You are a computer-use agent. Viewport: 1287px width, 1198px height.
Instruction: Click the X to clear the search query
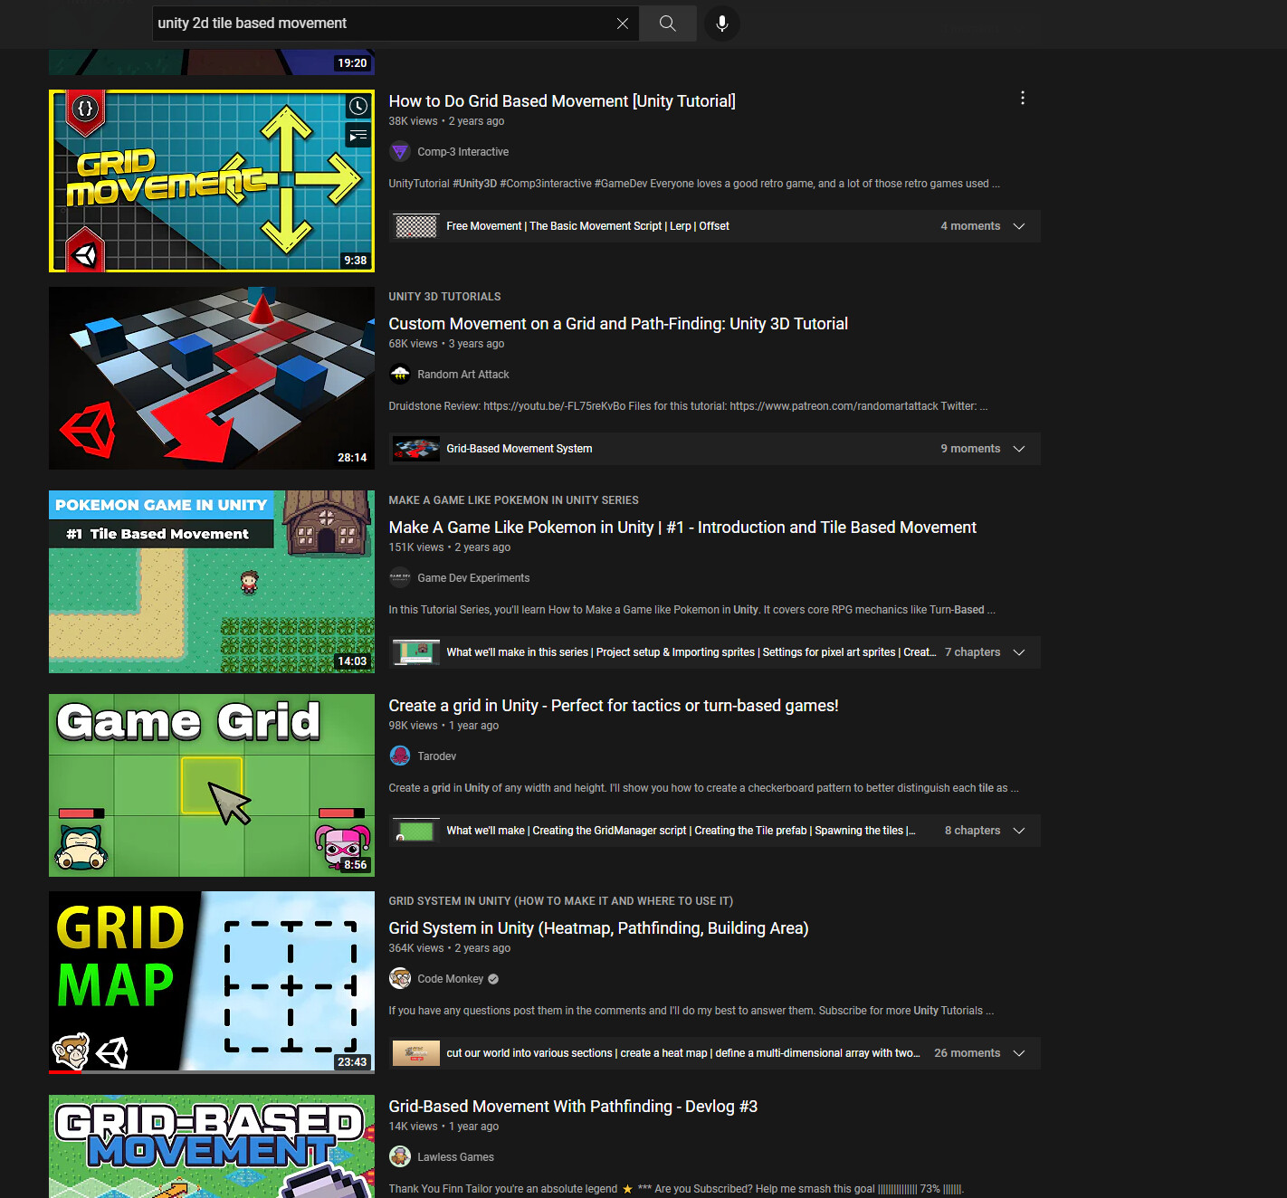pyautogui.click(x=623, y=24)
